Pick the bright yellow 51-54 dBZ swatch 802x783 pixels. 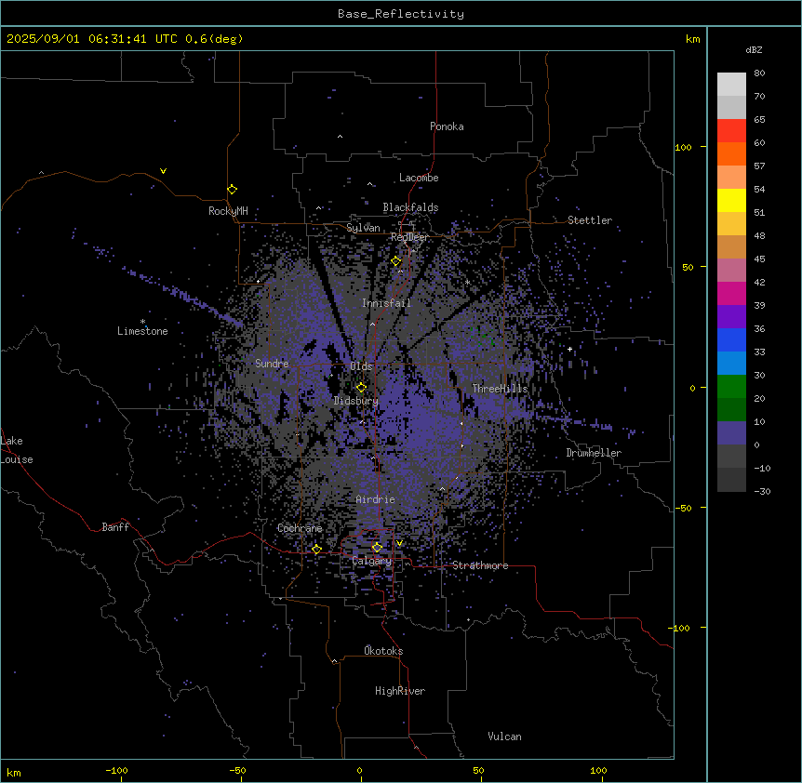point(731,200)
